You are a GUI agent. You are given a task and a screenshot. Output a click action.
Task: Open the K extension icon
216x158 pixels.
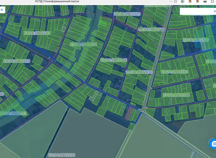point(183,2)
